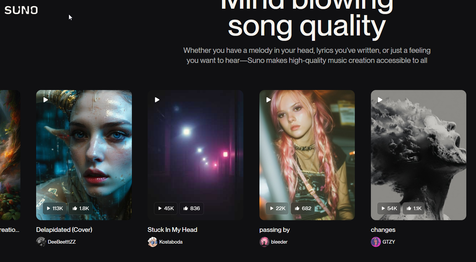Open the Stuck In My Head title link
Image resolution: width=476 pixels, height=262 pixels.
pyautogui.click(x=172, y=230)
